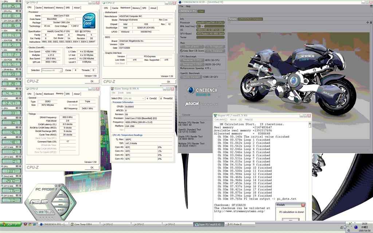
Task: Click the DMI button on PC Probe II
Action: click(x=61, y=194)
